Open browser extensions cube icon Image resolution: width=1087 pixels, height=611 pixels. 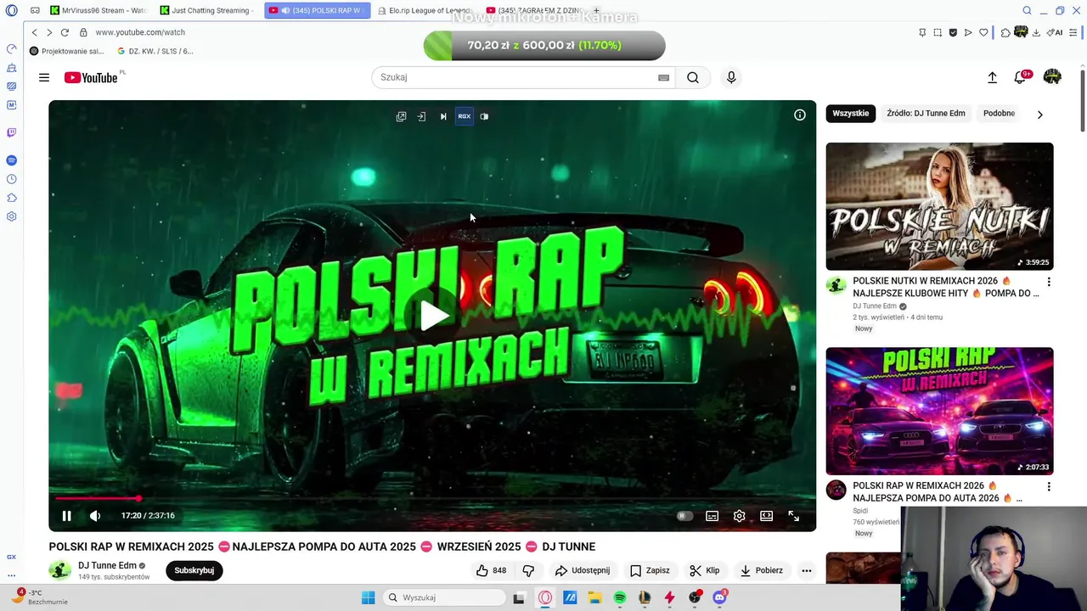[1005, 32]
